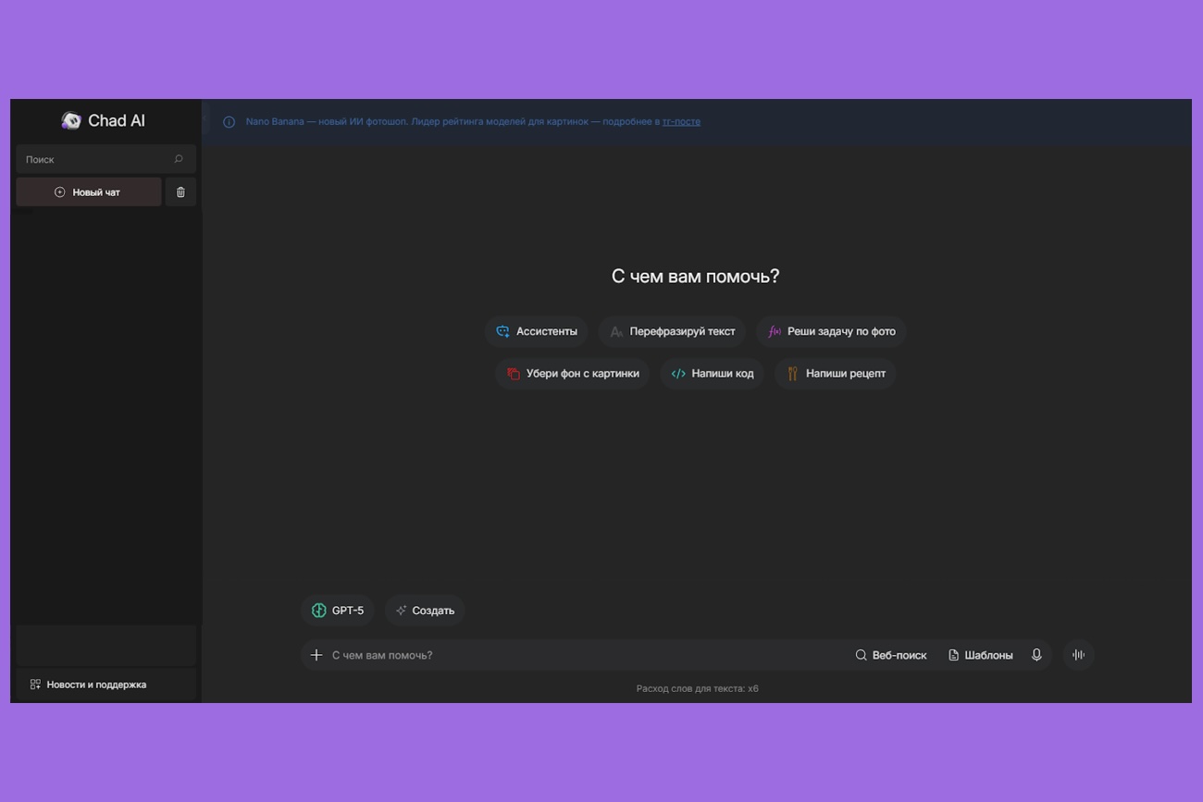This screenshot has height=802, width=1203.
Task: Select the Ассистенты suggestion chip
Action: (536, 331)
